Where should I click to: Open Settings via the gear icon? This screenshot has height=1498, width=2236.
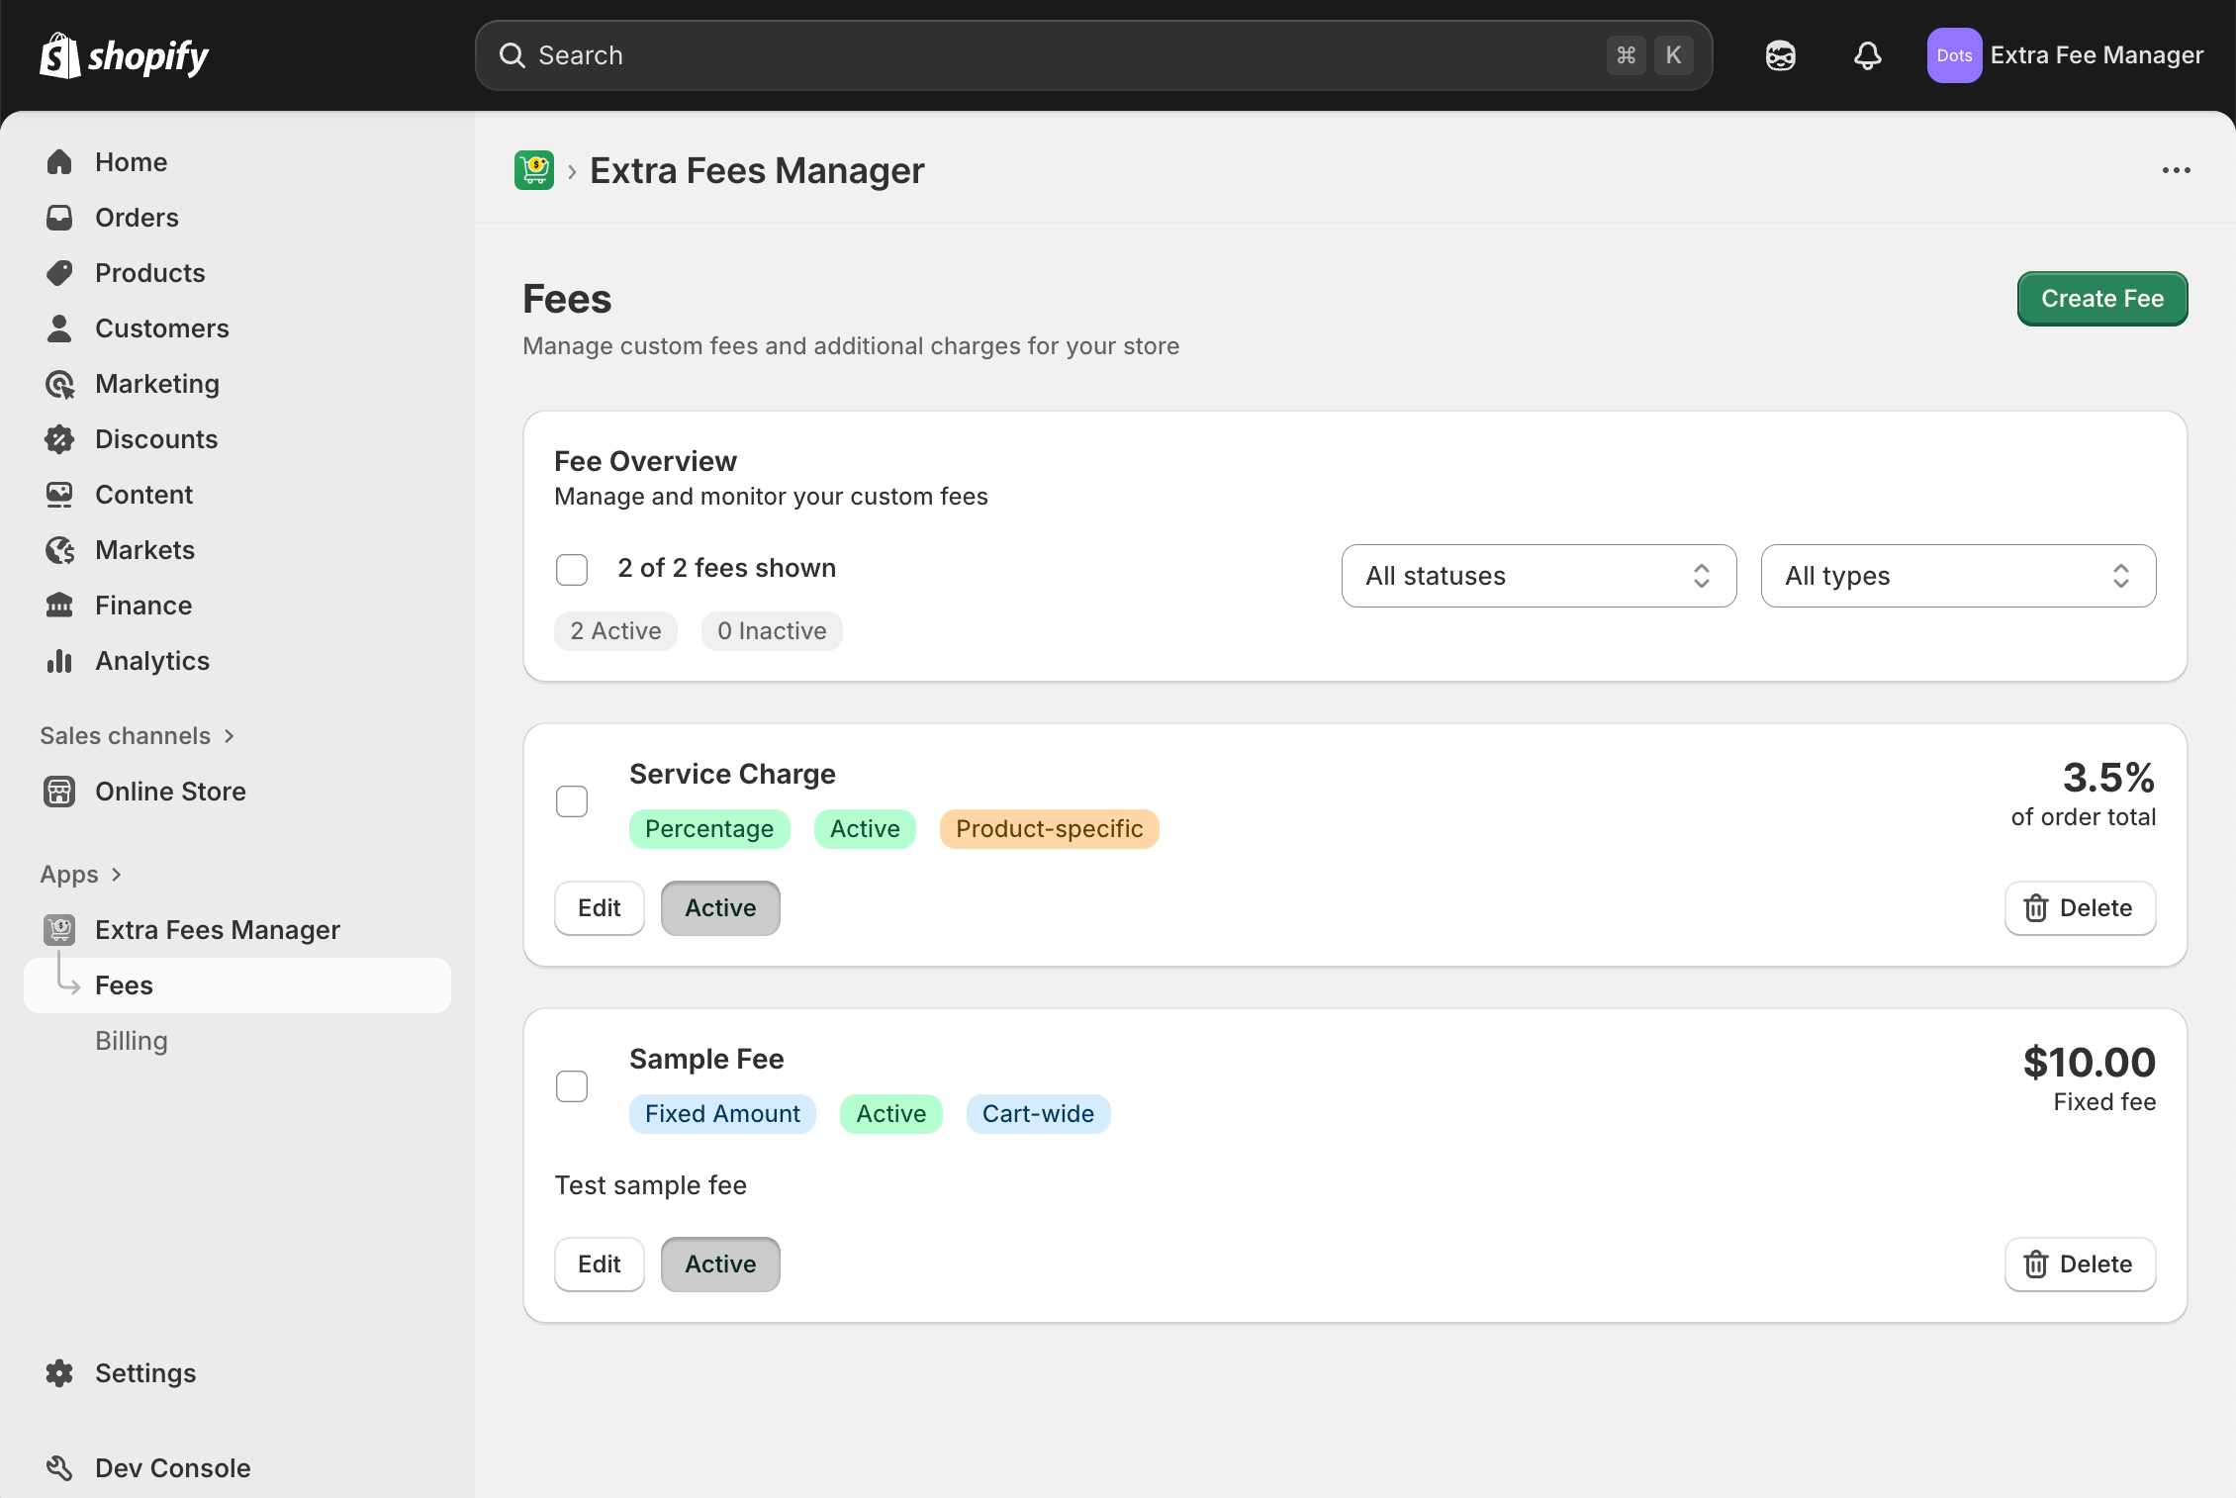[x=59, y=1373]
